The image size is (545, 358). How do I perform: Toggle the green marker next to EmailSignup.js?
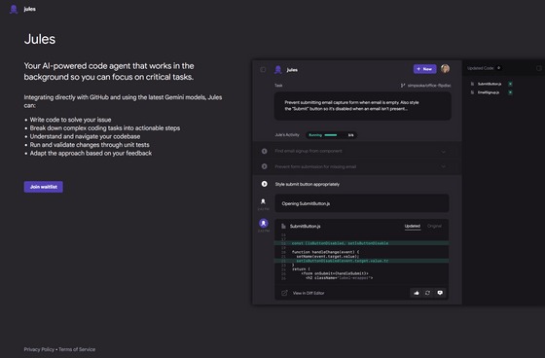pyautogui.click(x=510, y=92)
